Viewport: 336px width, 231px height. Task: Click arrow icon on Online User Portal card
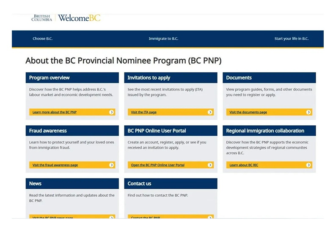pyautogui.click(x=210, y=165)
